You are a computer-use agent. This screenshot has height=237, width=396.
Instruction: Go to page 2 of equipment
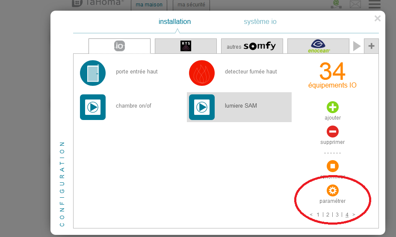(x=328, y=214)
